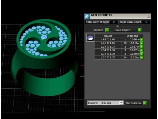This screenshot has height=119, width=158.
Task: Click the 0.026tw weight cell
Action: 135,40
